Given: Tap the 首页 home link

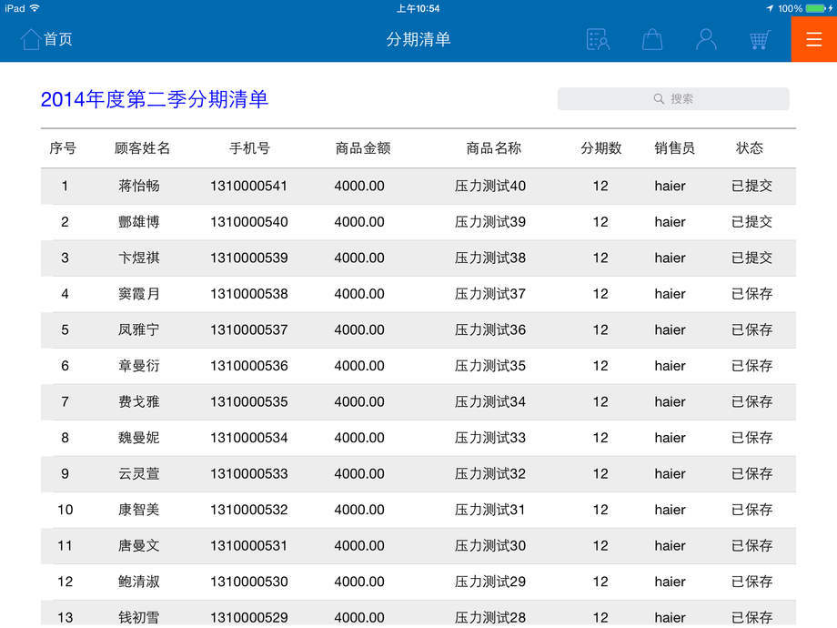Looking at the screenshot, I should coord(58,39).
